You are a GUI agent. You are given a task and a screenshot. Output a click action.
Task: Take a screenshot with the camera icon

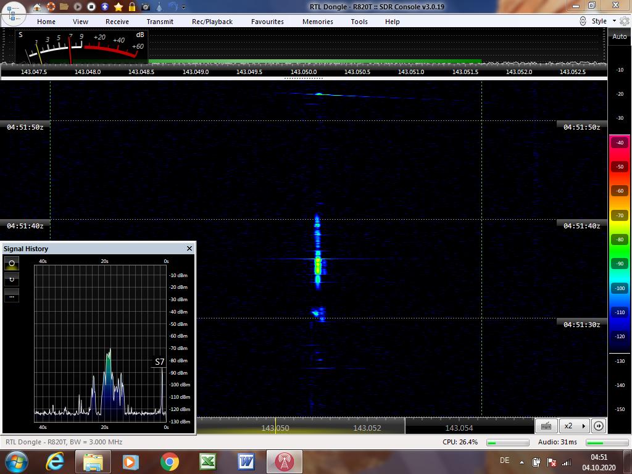tap(146, 7)
